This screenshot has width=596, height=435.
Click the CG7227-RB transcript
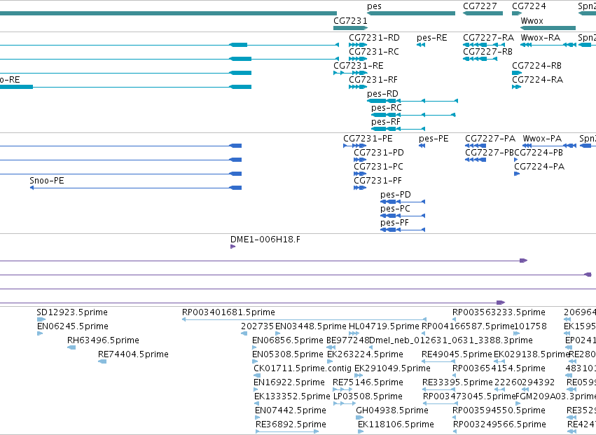[x=480, y=59]
